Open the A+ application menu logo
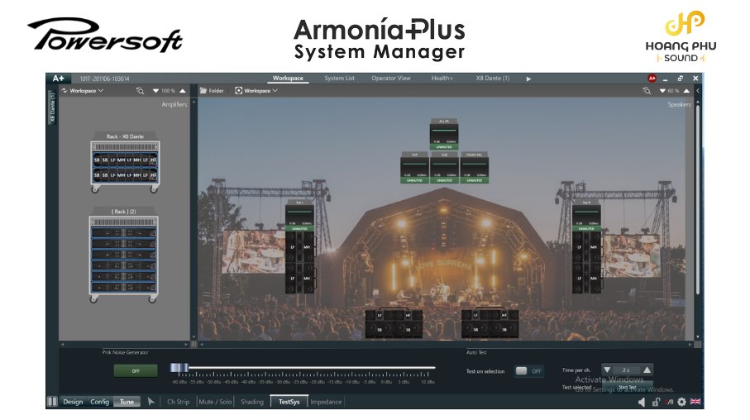The height and width of the screenshot is (420, 750). 59,79
